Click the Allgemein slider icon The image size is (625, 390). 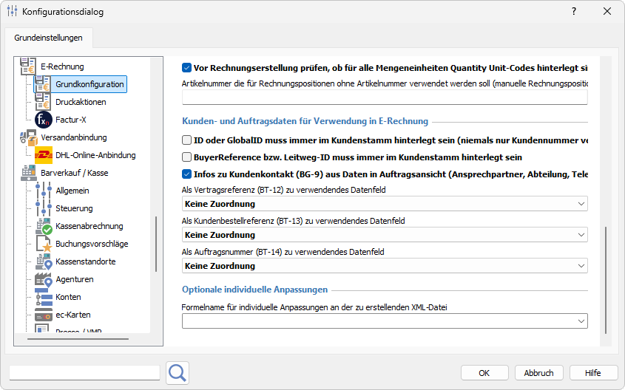tap(43, 191)
